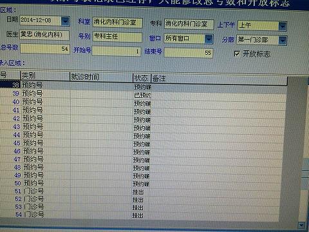The image size is (309, 232).
Task: Click the 开始号 field showing 1
Action: pos(117,52)
